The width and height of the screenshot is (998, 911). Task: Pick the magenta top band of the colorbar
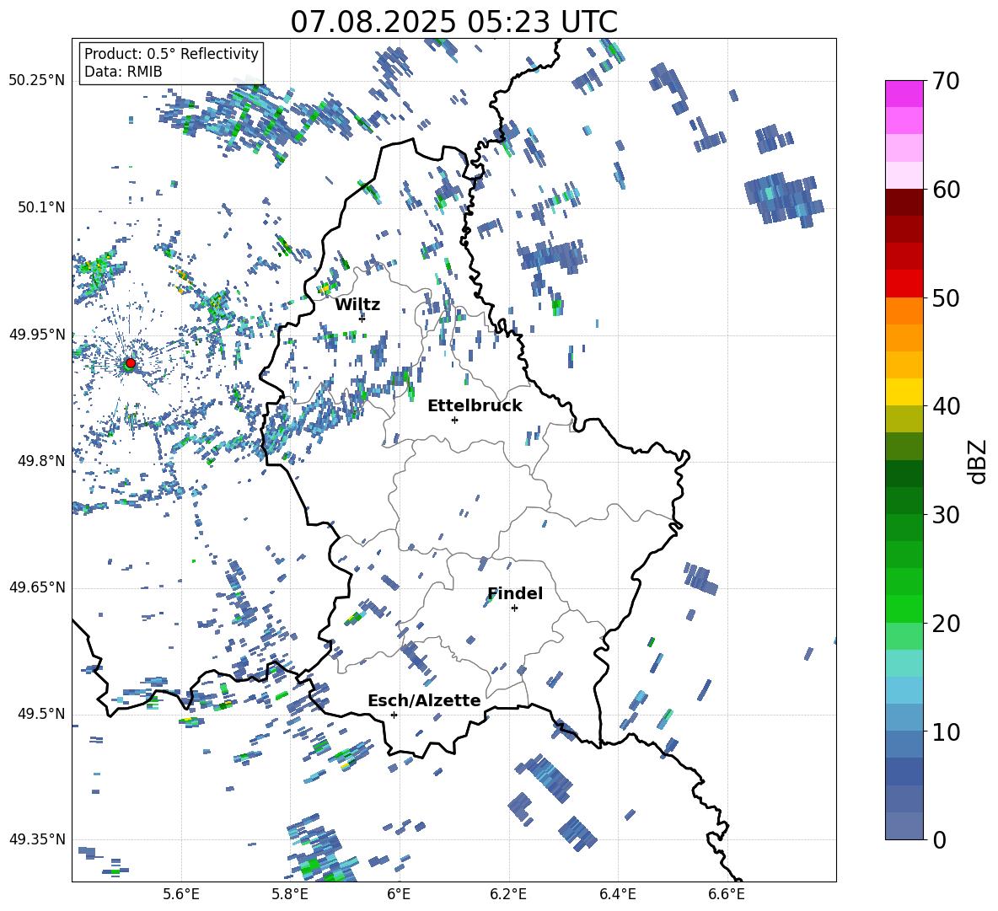click(904, 94)
